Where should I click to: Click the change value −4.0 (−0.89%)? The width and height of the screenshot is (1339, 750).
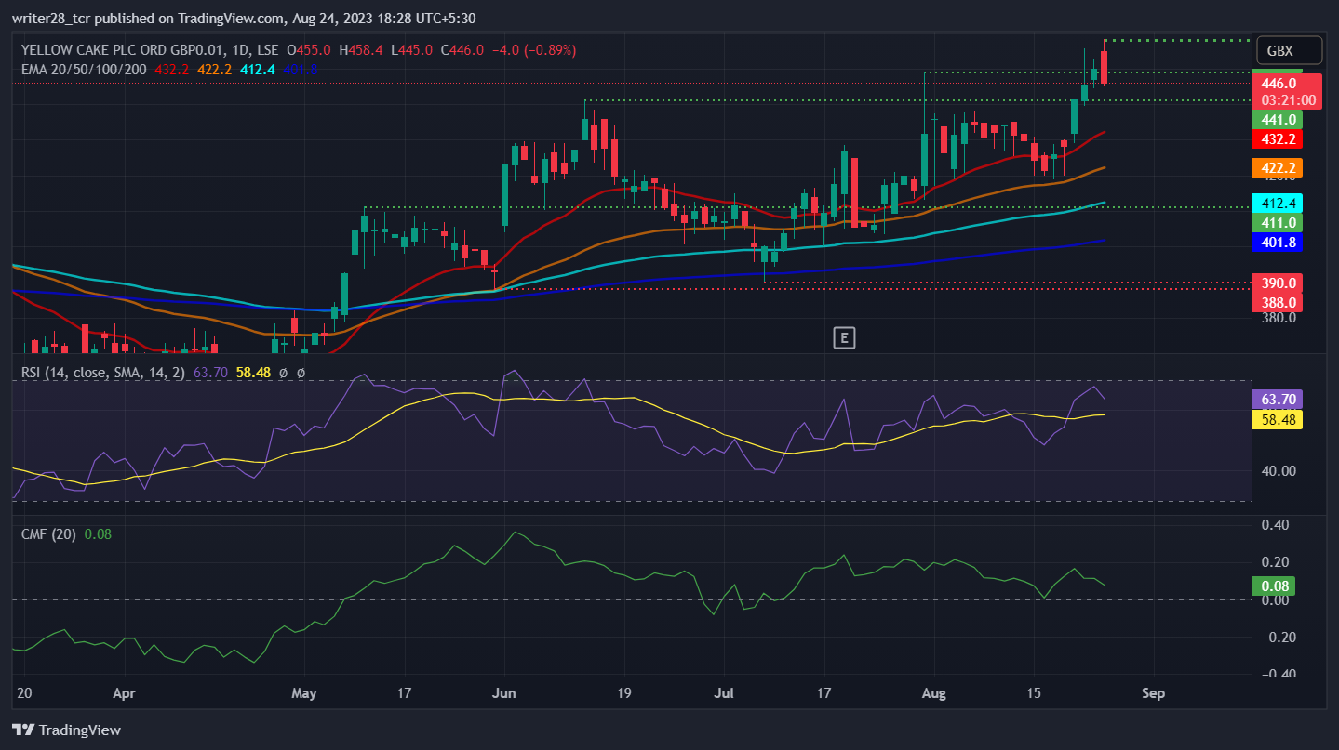(x=533, y=50)
